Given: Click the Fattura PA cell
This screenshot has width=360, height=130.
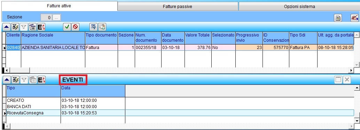Looking at the screenshot, I should (x=303, y=48).
